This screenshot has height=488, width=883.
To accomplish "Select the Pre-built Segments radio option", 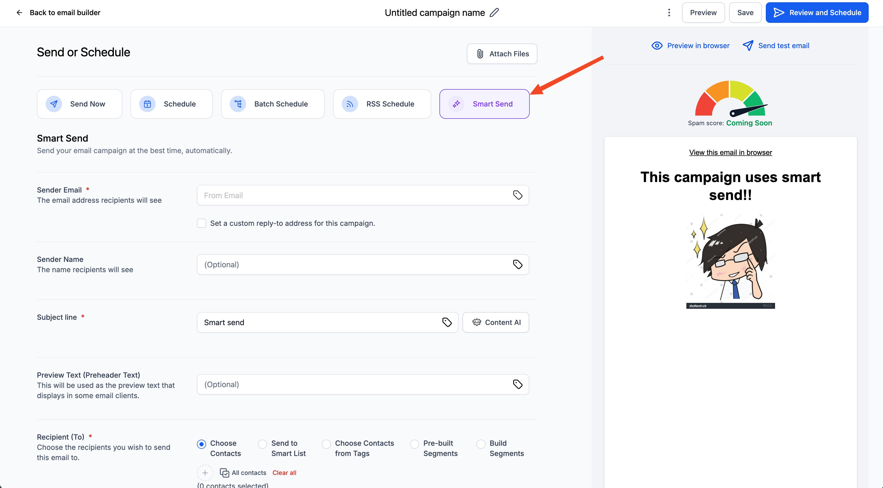I will pos(414,444).
